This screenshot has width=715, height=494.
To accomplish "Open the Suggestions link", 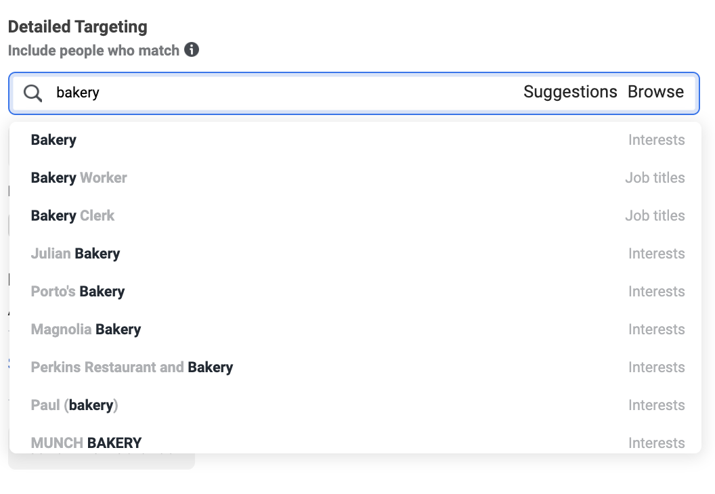I will click(x=570, y=92).
